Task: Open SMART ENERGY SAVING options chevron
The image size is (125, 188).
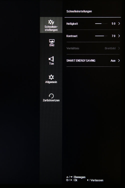Action: coord(119,61)
